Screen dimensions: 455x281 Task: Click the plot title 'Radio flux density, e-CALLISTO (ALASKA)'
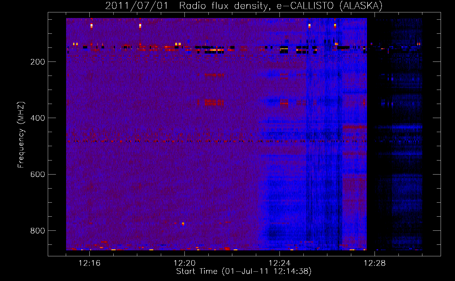click(x=281, y=6)
